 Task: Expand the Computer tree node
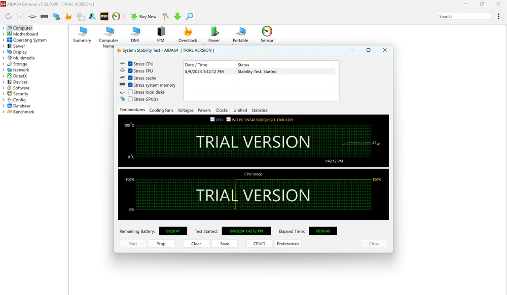(3, 28)
